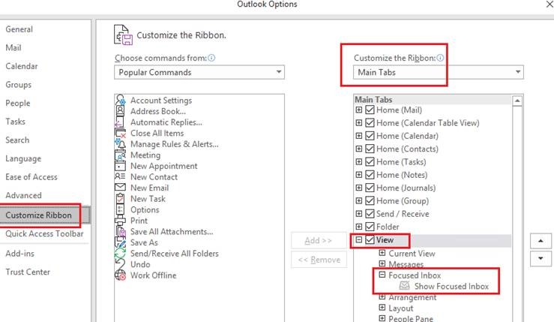
Task: Collapse the Focused Inbox group
Action: tap(382, 275)
